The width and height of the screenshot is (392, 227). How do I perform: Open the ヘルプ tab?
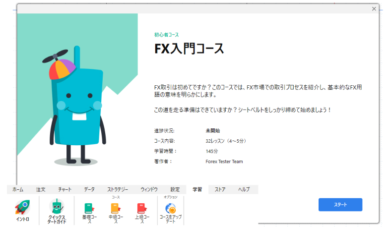point(244,189)
